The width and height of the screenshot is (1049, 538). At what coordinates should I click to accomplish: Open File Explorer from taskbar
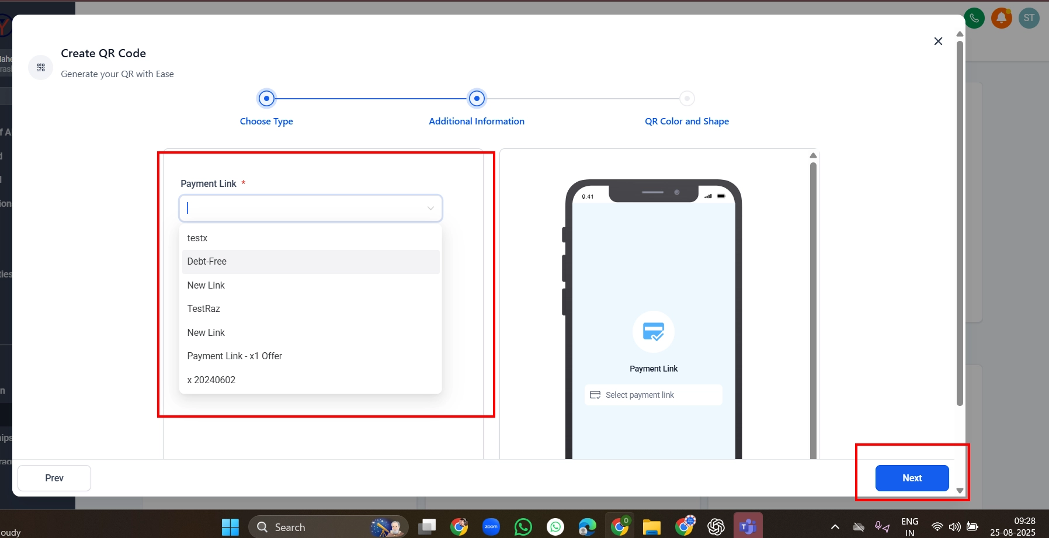651,527
